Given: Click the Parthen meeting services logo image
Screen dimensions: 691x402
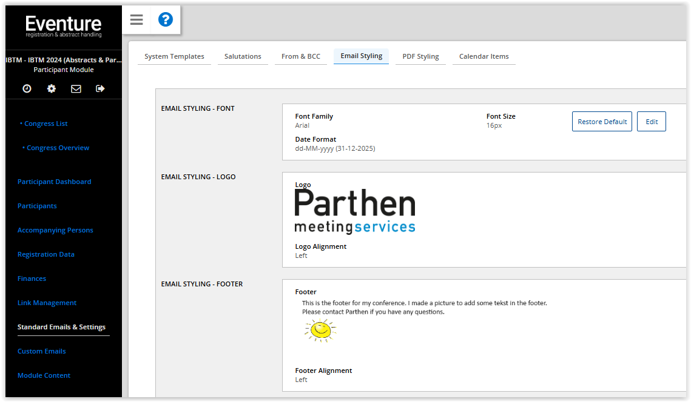Looking at the screenshot, I should 355,211.
